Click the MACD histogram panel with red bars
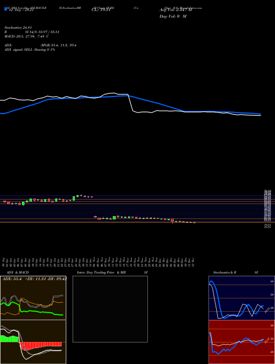275x364 pixels. pyautogui.click(x=33, y=342)
